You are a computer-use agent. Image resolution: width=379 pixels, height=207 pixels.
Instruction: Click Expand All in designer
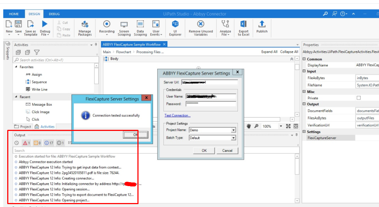coord(269,52)
